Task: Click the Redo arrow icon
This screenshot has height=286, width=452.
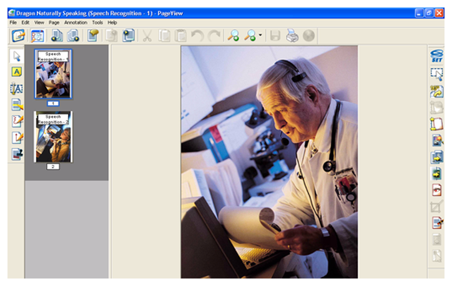Action: (x=214, y=36)
